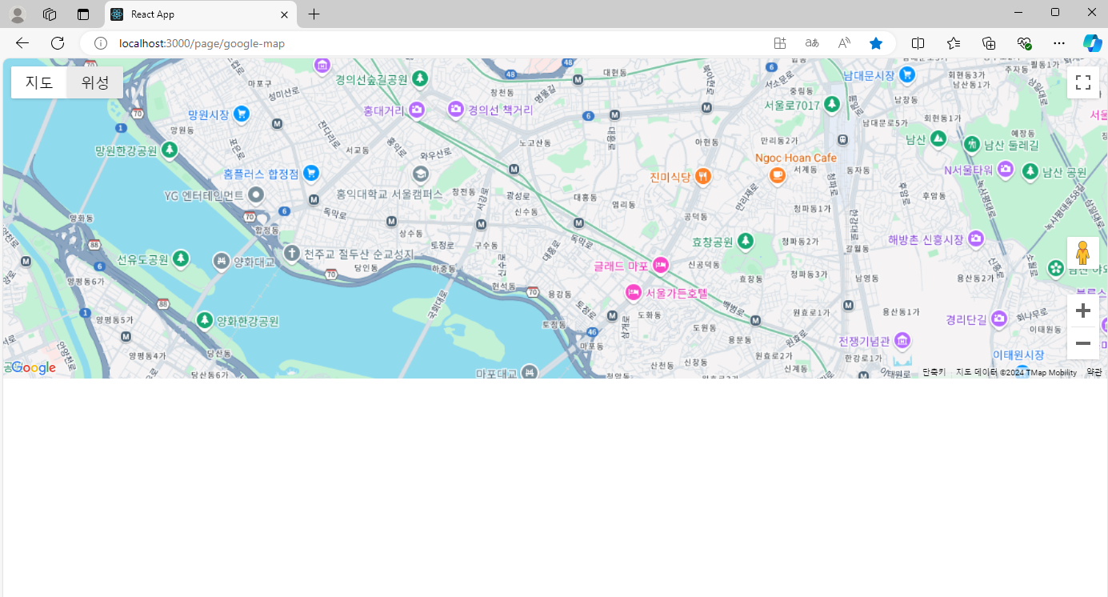Click the 전쟁기념관 museum marker
The image size is (1108, 597).
click(x=902, y=341)
